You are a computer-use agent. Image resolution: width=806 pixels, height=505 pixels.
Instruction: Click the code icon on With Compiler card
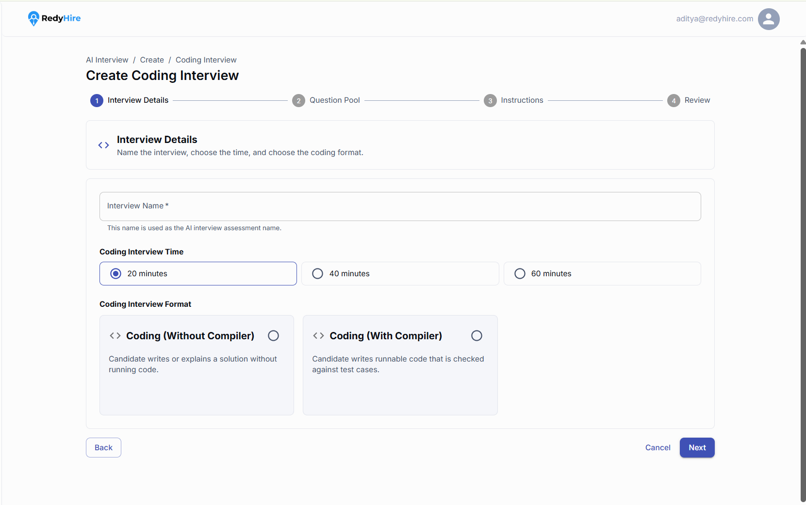pos(318,335)
